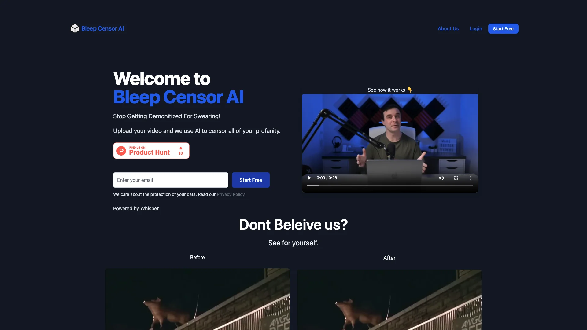
Task: Click the video mute/unmute icon
Action: (441, 178)
